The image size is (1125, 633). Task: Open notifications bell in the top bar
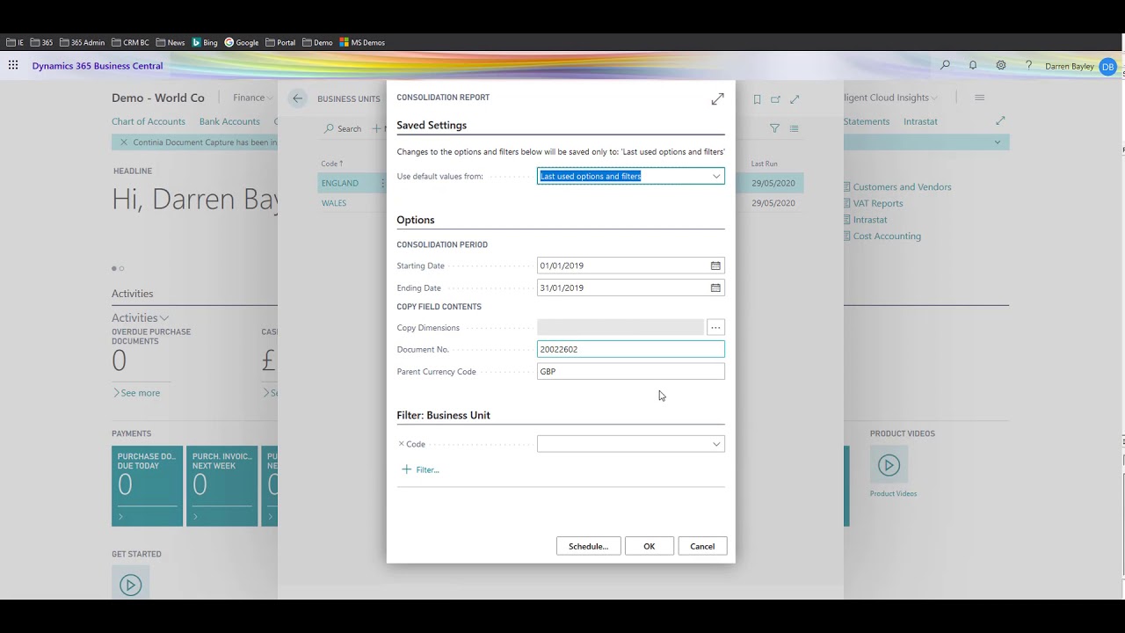pyautogui.click(x=973, y=65)
